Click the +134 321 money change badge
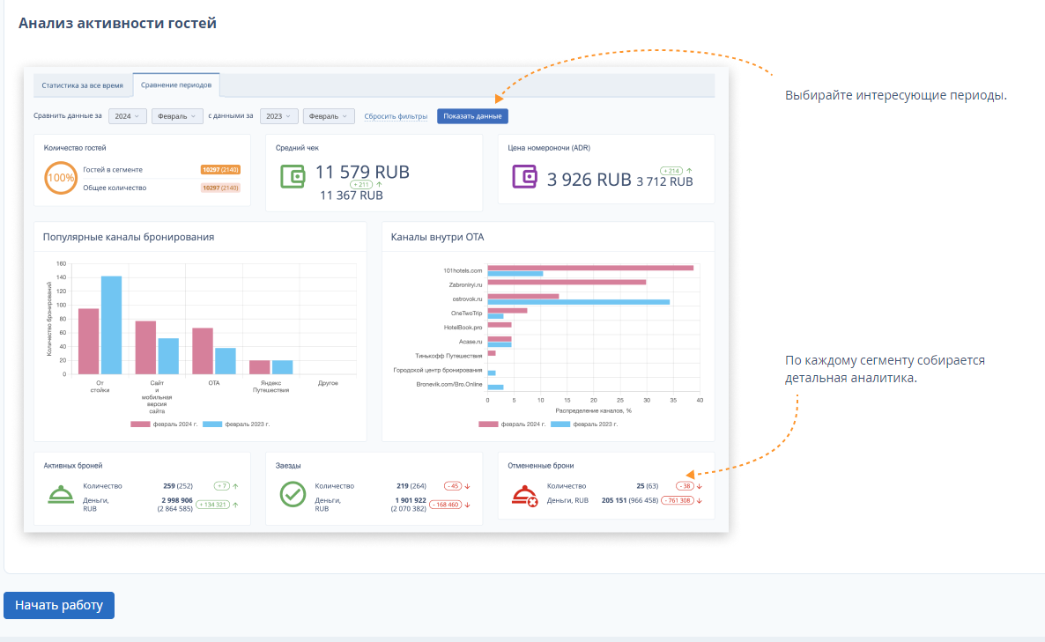 [x=213, y=504]
